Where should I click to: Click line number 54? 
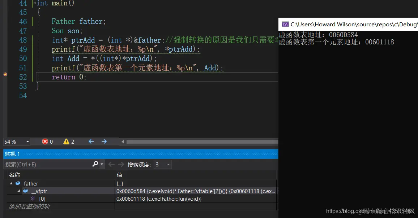click(x=23, y=96)
